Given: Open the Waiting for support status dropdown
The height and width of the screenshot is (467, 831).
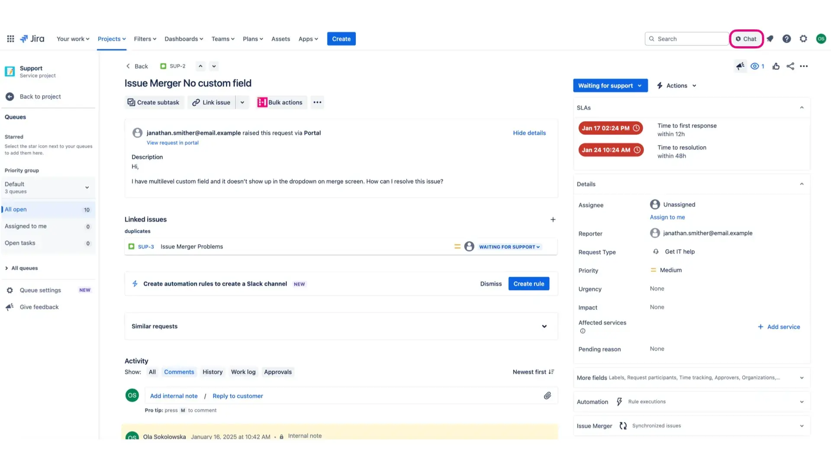Looking at the screenshot, I should pyautogui.click(x=610, y=86).
